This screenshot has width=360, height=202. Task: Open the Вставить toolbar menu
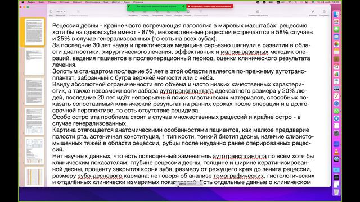pos(133,13)
